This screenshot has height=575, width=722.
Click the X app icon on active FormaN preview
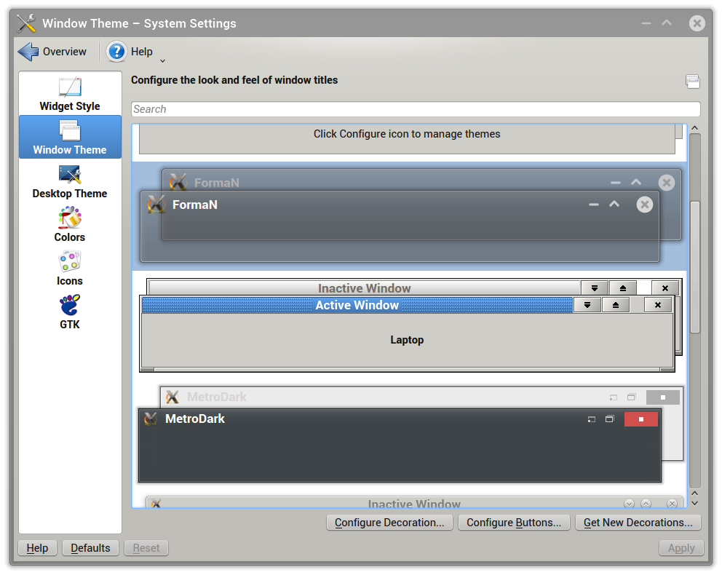156,205
